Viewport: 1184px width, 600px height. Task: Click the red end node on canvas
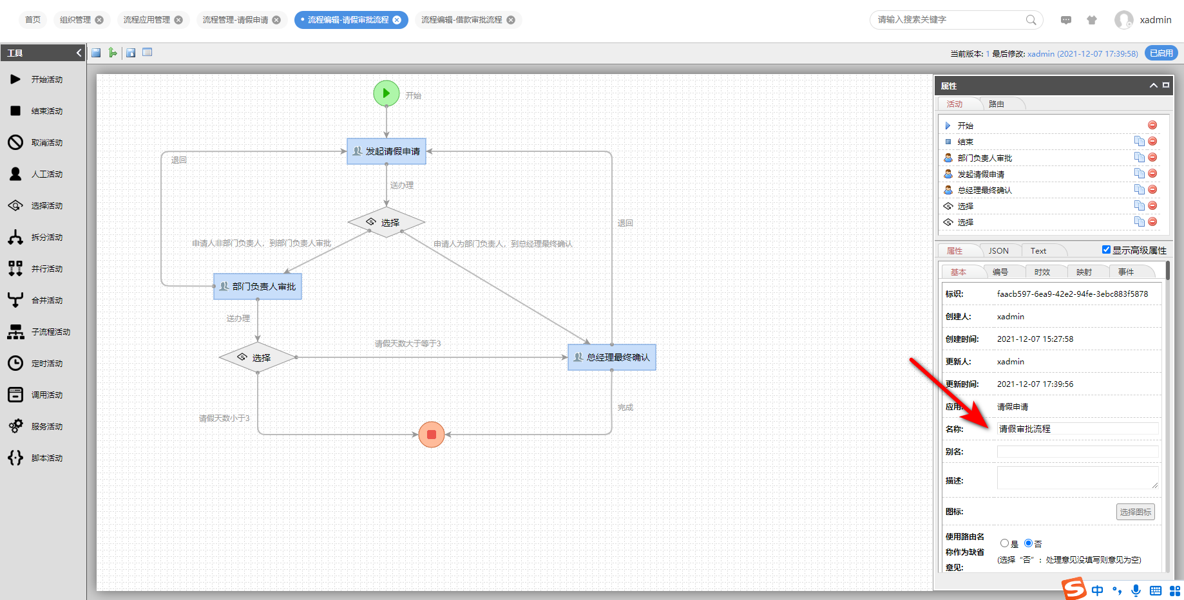[432, 435]
